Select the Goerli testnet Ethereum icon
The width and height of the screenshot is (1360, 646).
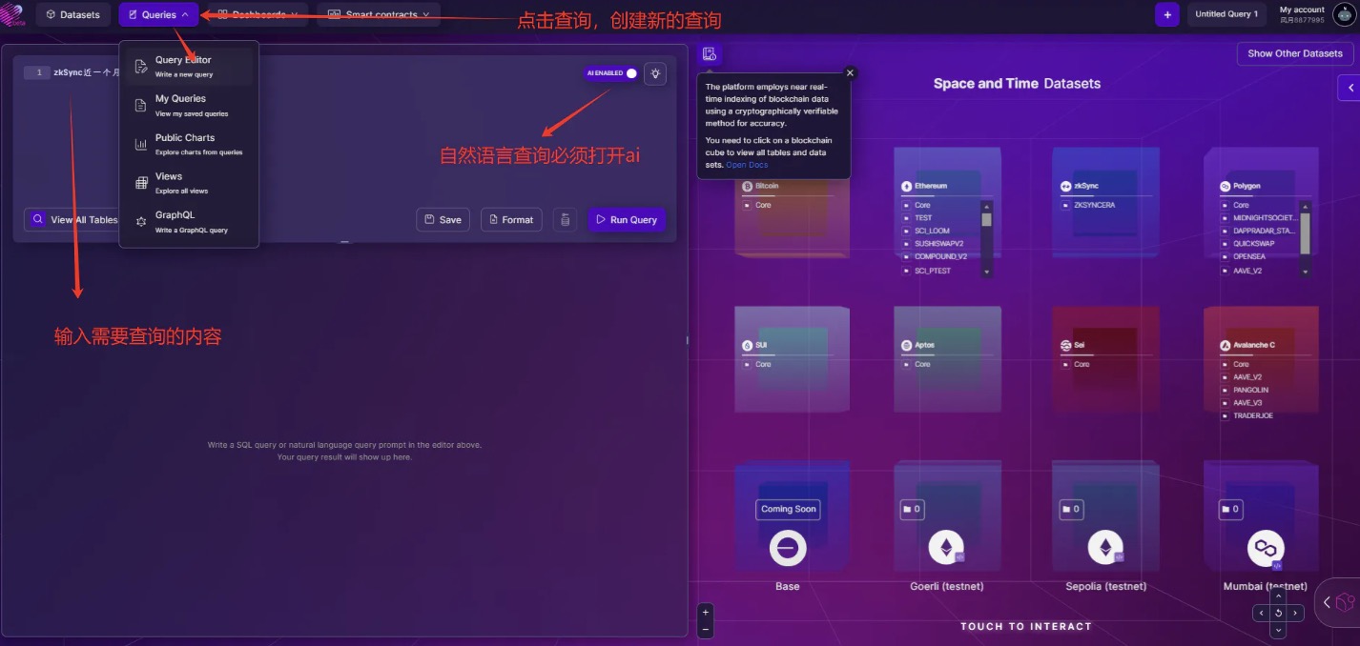coord(946,548)
